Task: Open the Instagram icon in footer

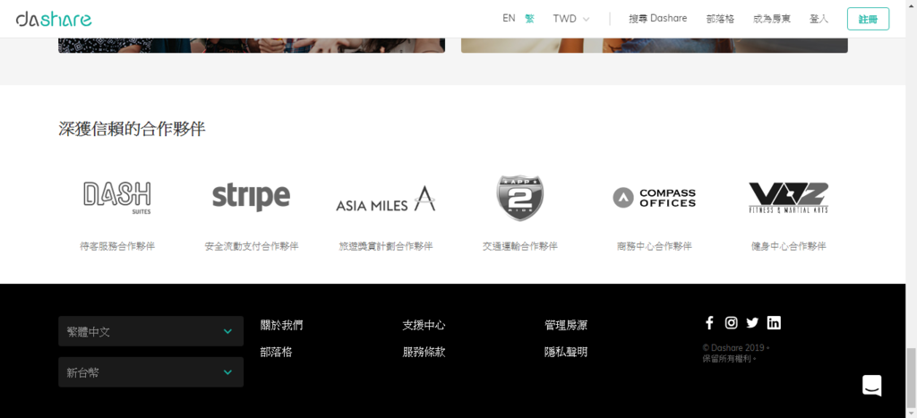Action: (731, 323)
